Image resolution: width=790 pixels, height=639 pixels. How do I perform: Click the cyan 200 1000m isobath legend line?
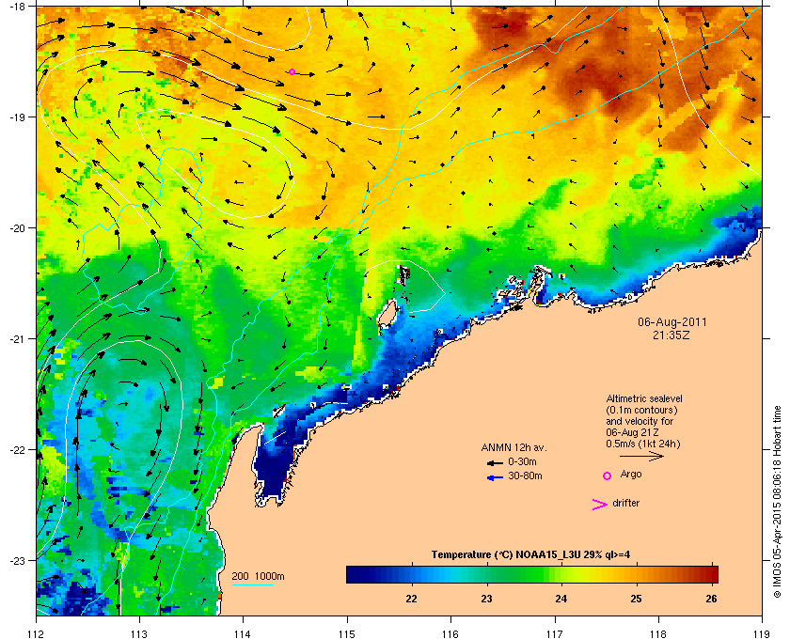click(x=252, y=584)
